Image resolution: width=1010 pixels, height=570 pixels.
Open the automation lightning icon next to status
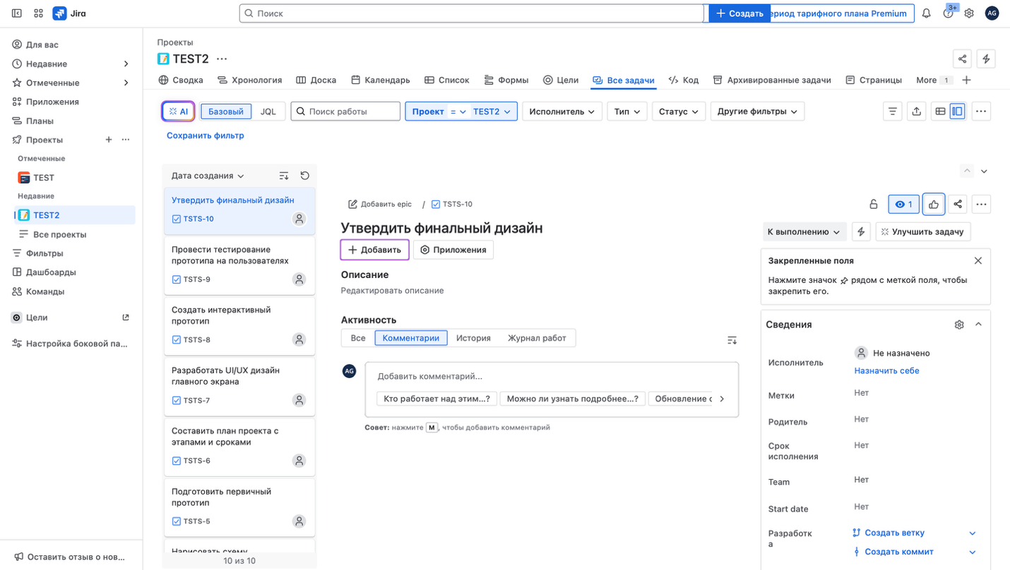(x=860, y=231)
